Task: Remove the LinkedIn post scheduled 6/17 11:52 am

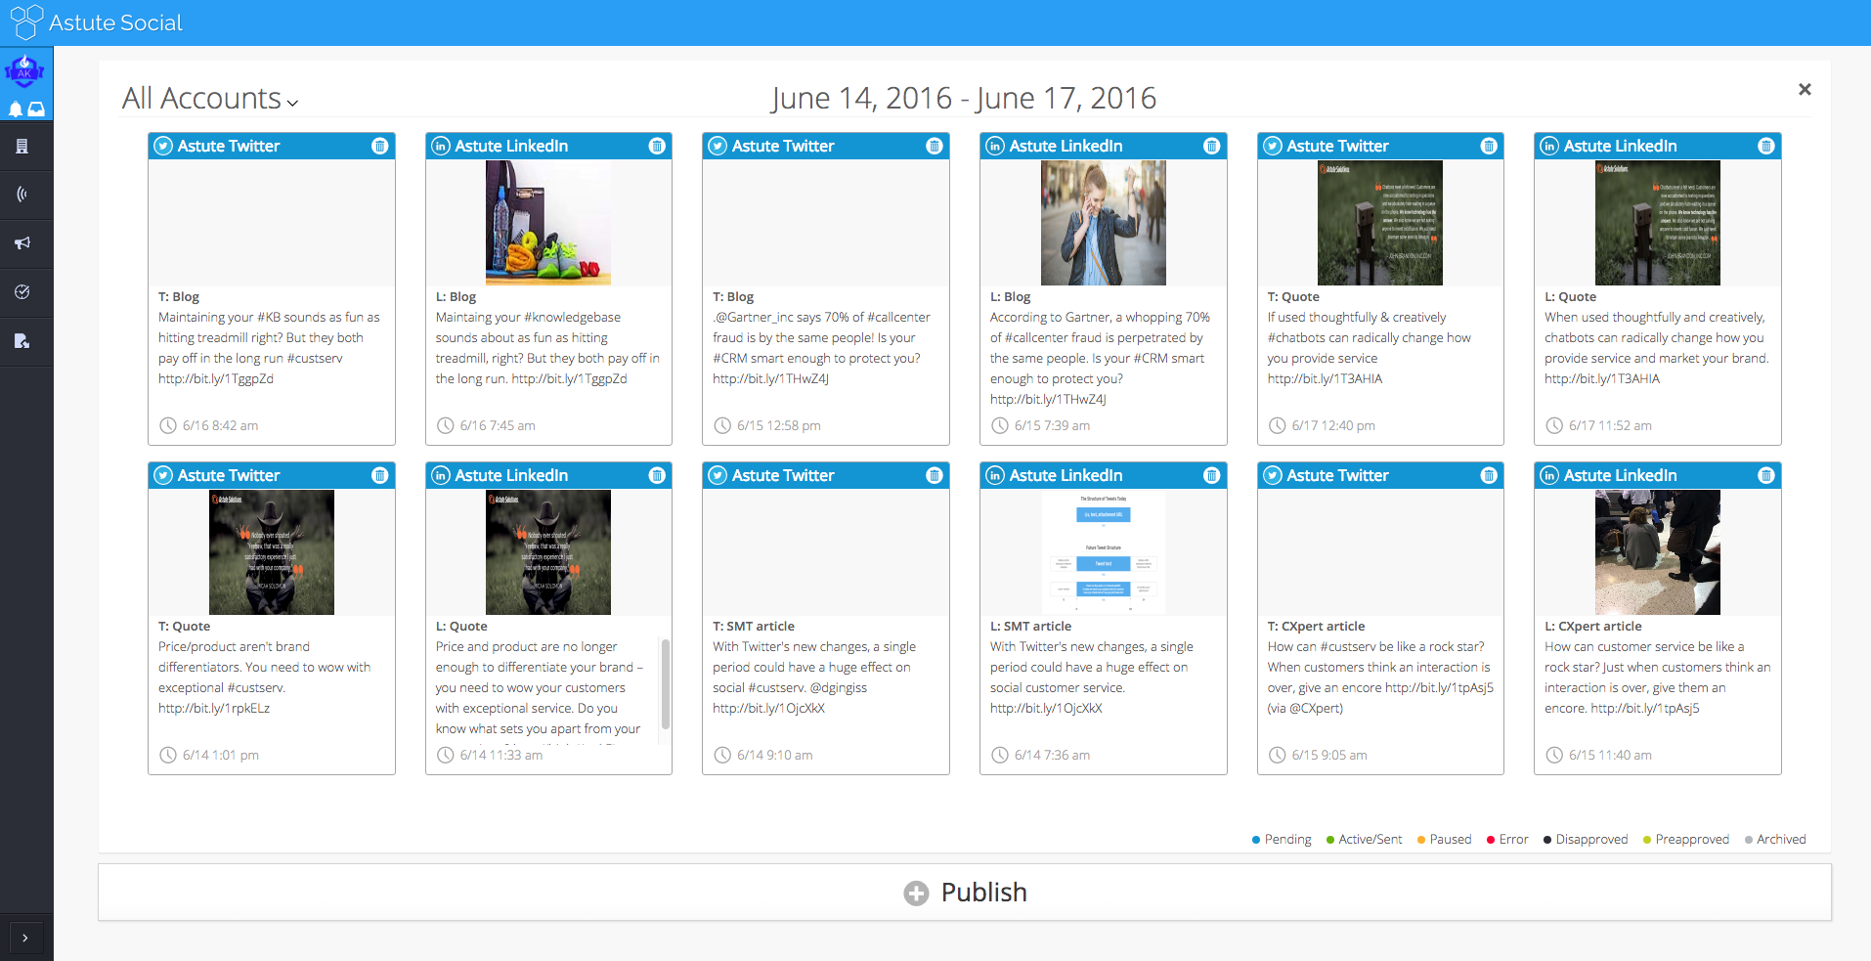Action: (1766, 146)
